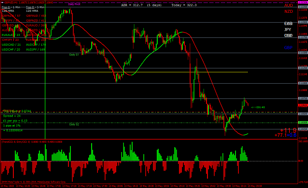Click the EURAUD / 23 entry
This screenshot has width=308, height=188.
click(11, 35)
